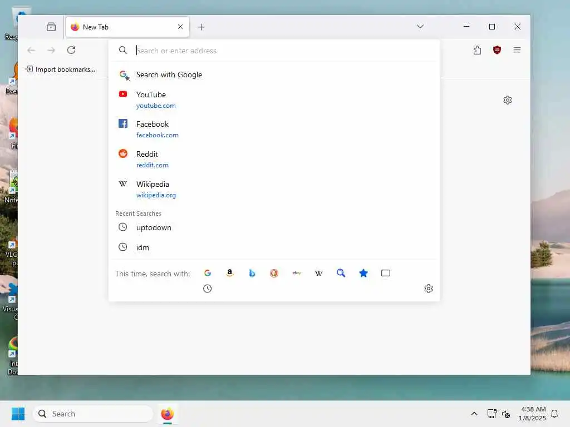Select the New Tab tab
The image size is (570, 427).
point(127,27)
